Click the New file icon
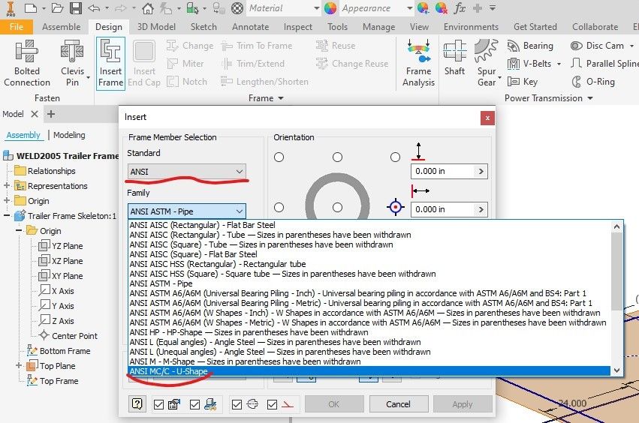Image resolution: width=639 pixels, height=423 pixels. 31,7
